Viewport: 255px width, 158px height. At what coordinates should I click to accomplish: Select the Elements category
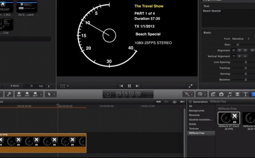(x=194, y=115)
